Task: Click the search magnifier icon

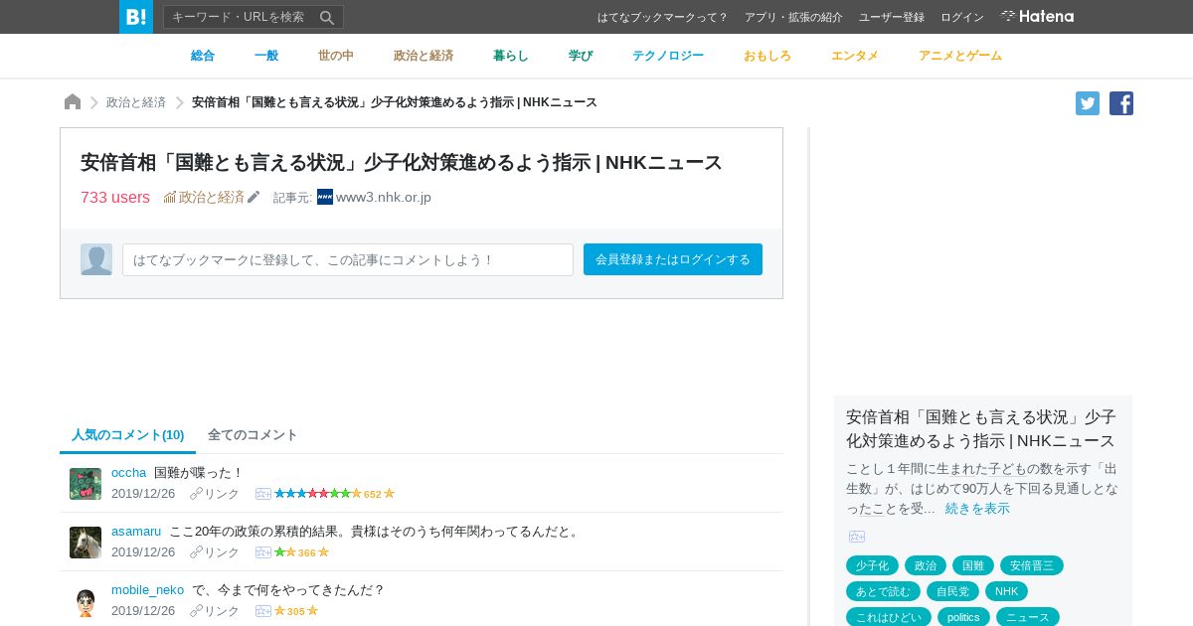Action: [x=327, y=17]
